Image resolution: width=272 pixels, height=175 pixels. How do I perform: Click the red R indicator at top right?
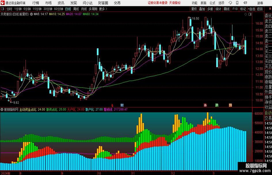(x=270, y=9)
